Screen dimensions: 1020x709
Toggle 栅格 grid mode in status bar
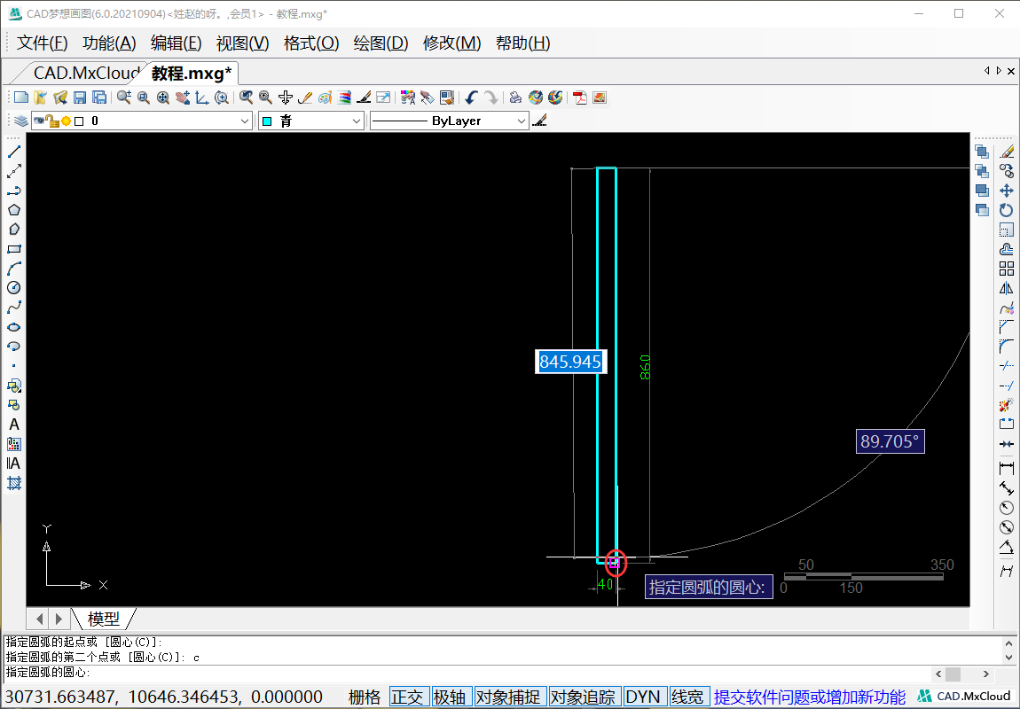click(365, 697)
